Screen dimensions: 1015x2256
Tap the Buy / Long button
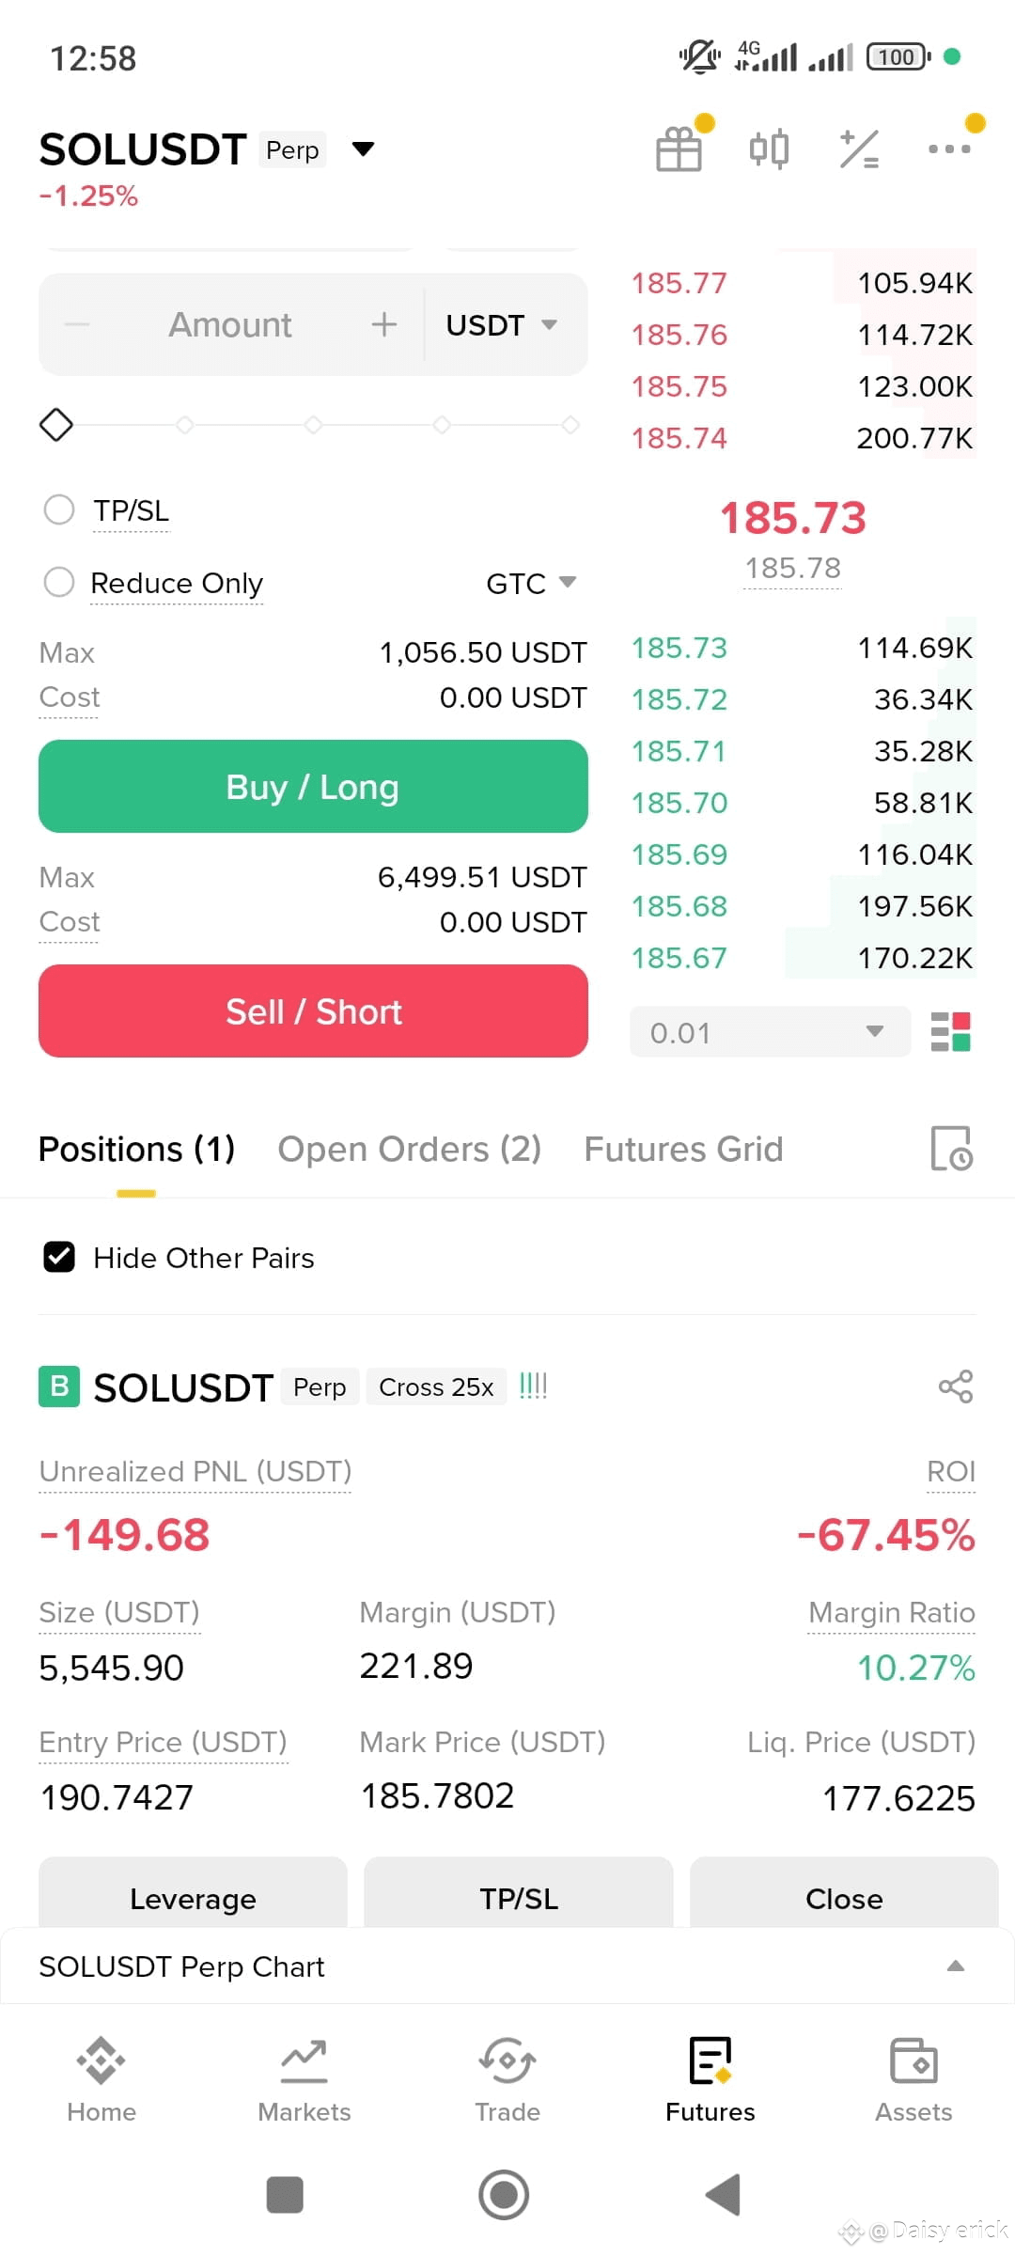click(x=313, y=787)
